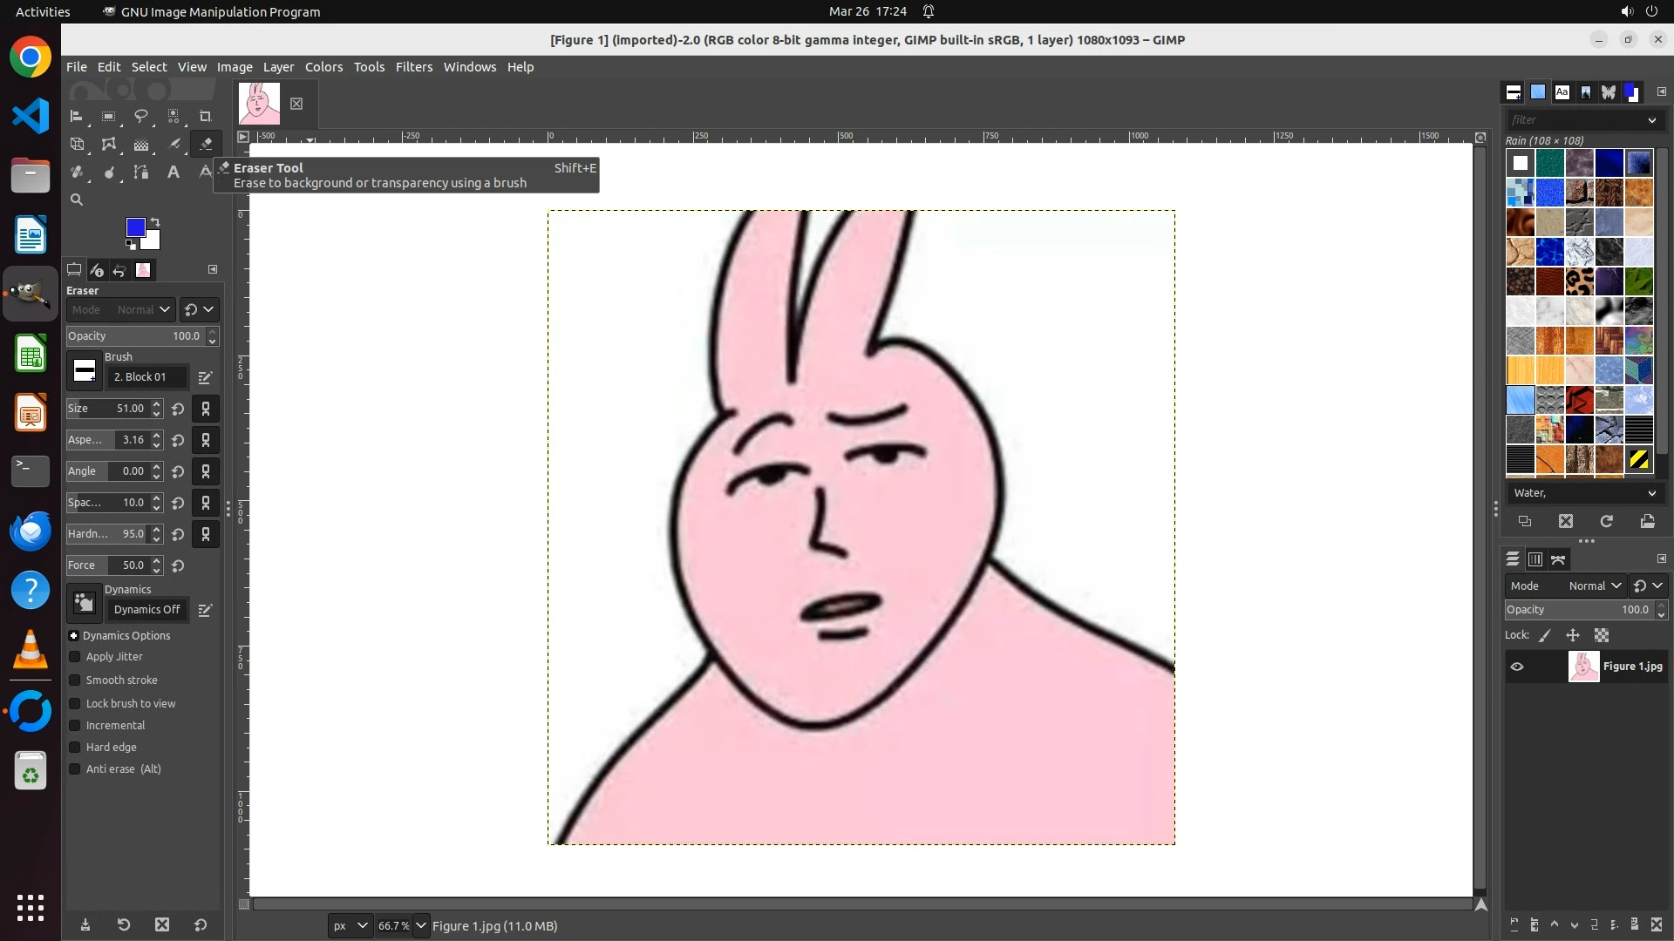This screenshot has width=1674, height=941.
Task: Open layer Mode Normal dropdown
Action: 1595,586
